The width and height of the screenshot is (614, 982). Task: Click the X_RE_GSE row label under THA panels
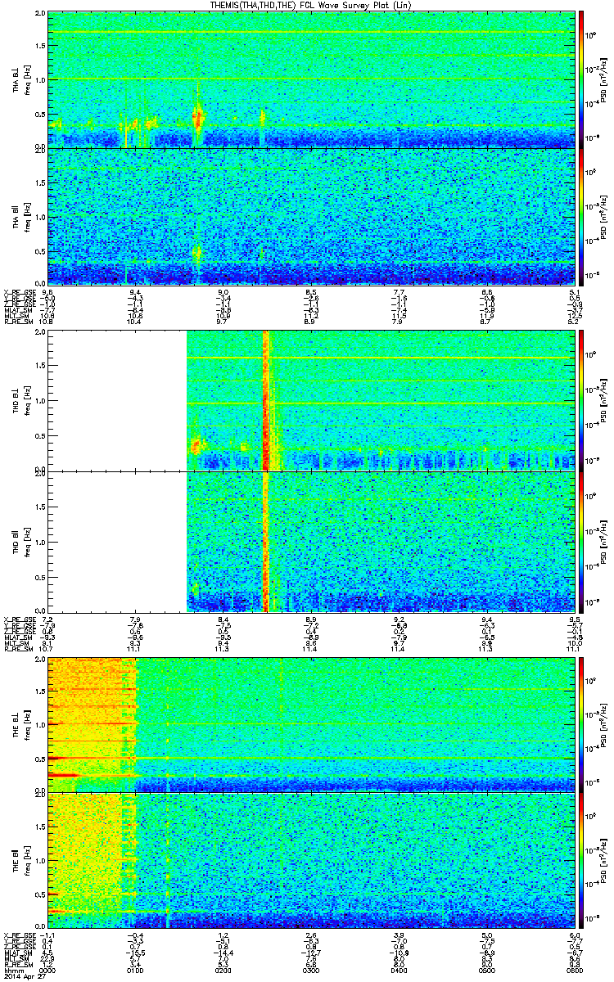pyautogui.click(x=19, y=291)
